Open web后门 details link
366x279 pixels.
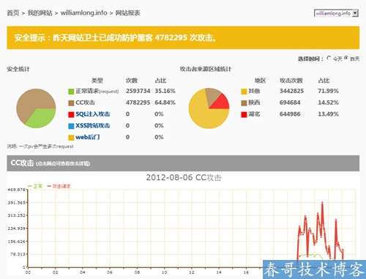click(88, 137)
